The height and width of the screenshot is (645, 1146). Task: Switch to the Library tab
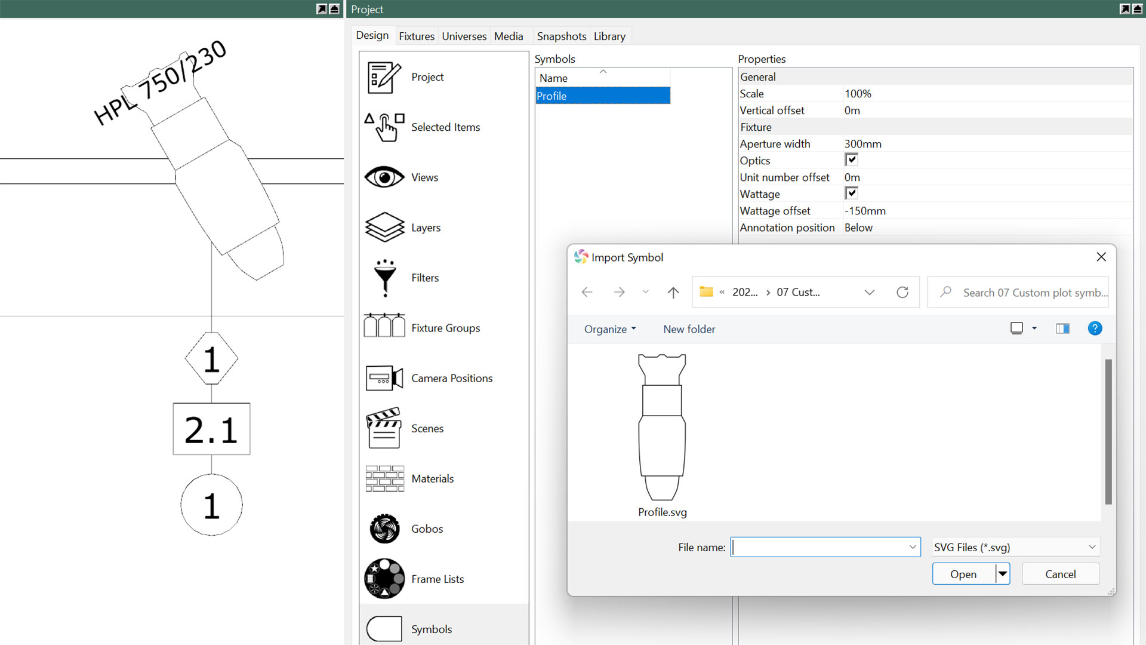(x=609, y=36)
